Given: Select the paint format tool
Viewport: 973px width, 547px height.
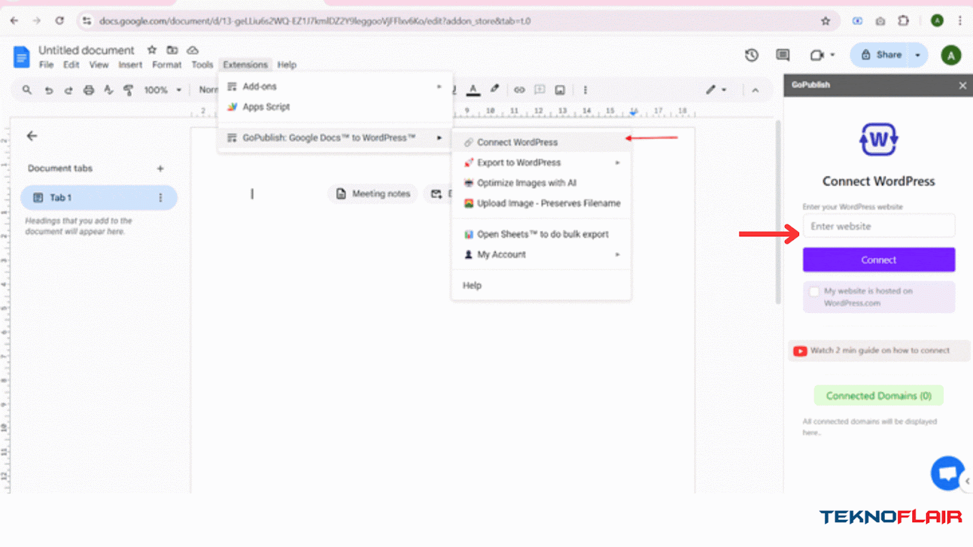Looking at the screenshot, I should click(128, 90).
